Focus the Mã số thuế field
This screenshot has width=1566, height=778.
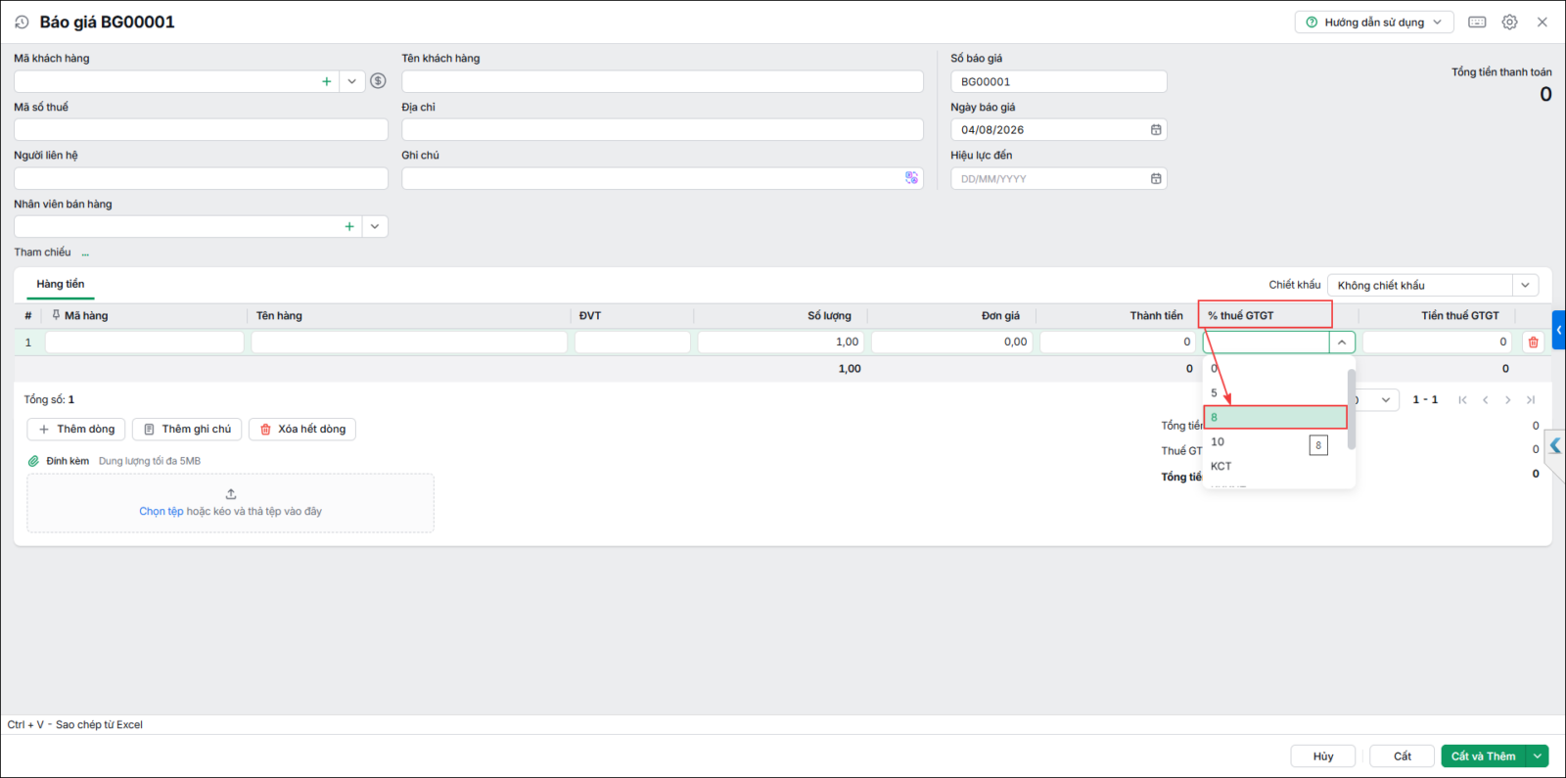point(201,129)
